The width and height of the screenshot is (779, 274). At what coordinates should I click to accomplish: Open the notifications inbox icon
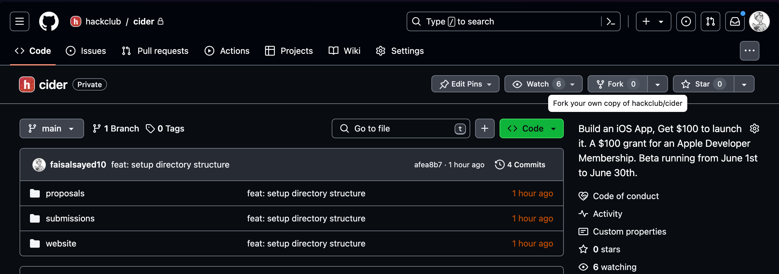coord(735,21)
